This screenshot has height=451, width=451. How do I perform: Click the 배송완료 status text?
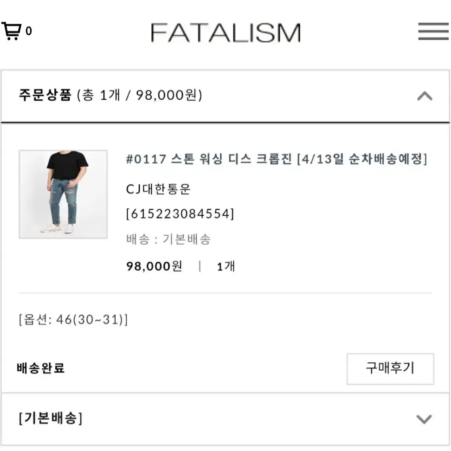(x=40, y=368)
